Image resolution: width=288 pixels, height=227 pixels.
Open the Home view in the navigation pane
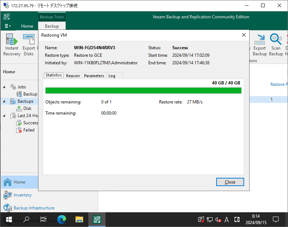[20, 182]
